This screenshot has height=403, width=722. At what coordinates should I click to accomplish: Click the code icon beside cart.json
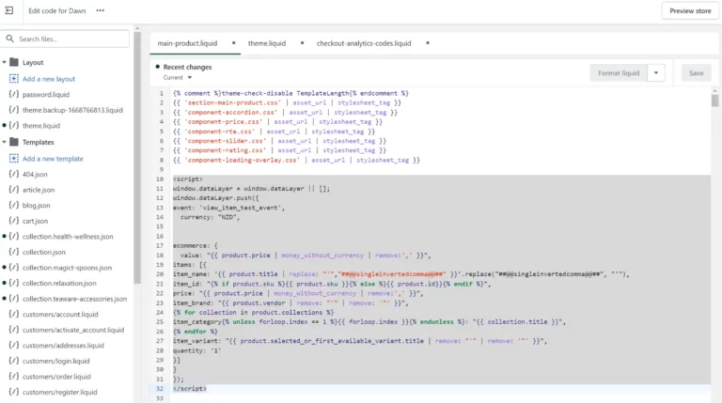pyautogui.click(x=14, y=221)
